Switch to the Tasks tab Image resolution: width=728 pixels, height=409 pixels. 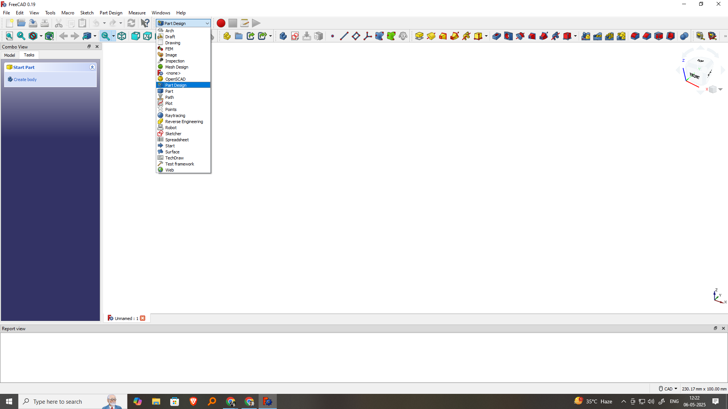point(29,55)
